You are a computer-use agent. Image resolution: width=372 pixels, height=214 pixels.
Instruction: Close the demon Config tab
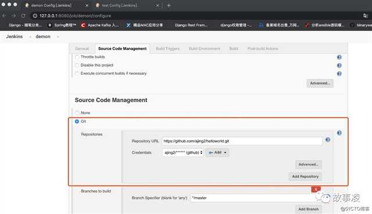click(87, 5)
